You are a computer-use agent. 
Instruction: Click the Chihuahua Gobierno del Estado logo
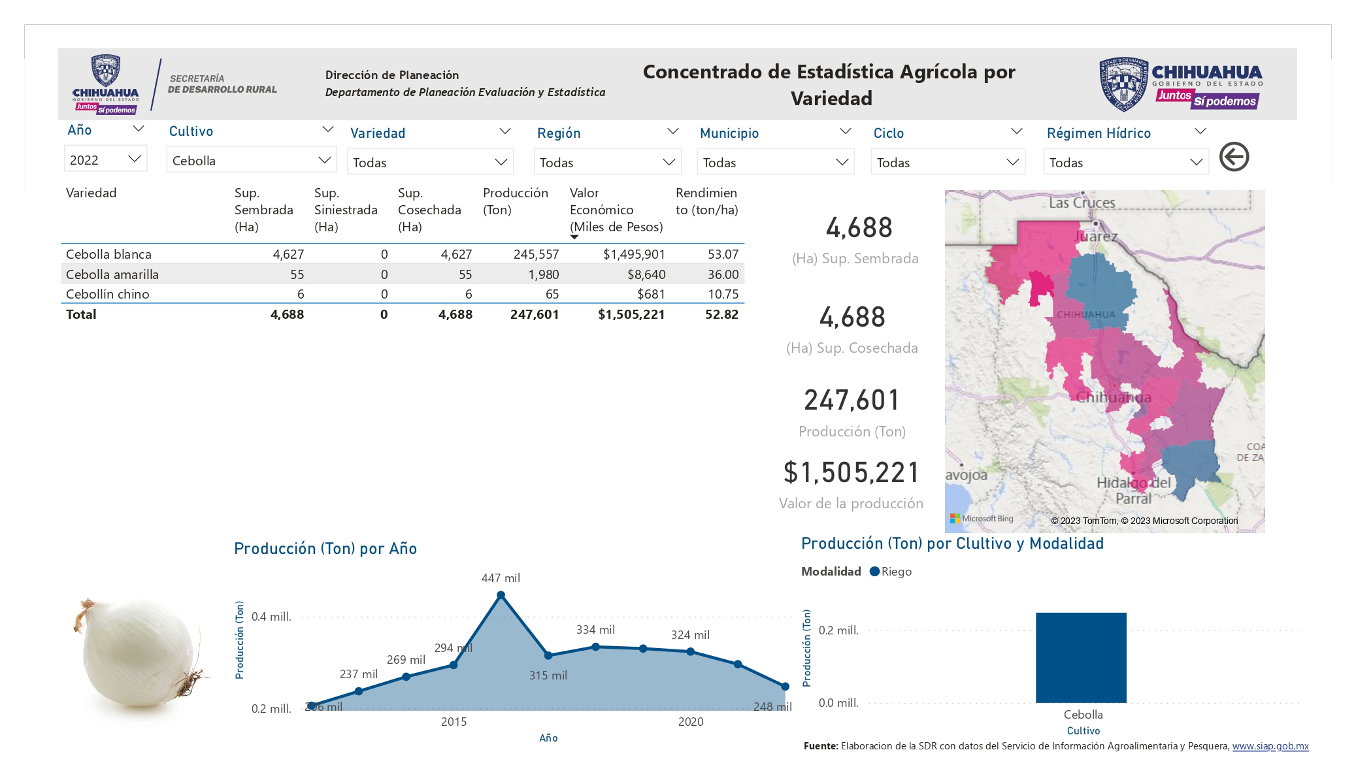(x=1180, y=84)
